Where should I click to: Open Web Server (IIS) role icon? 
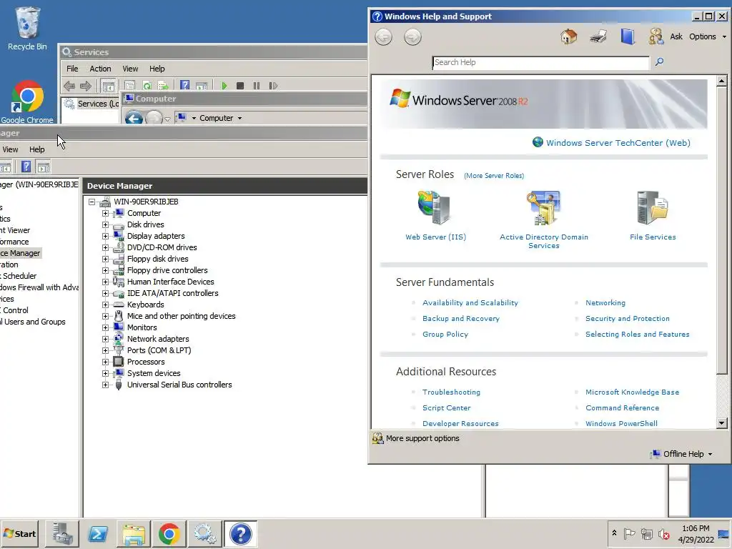point(435,208)
